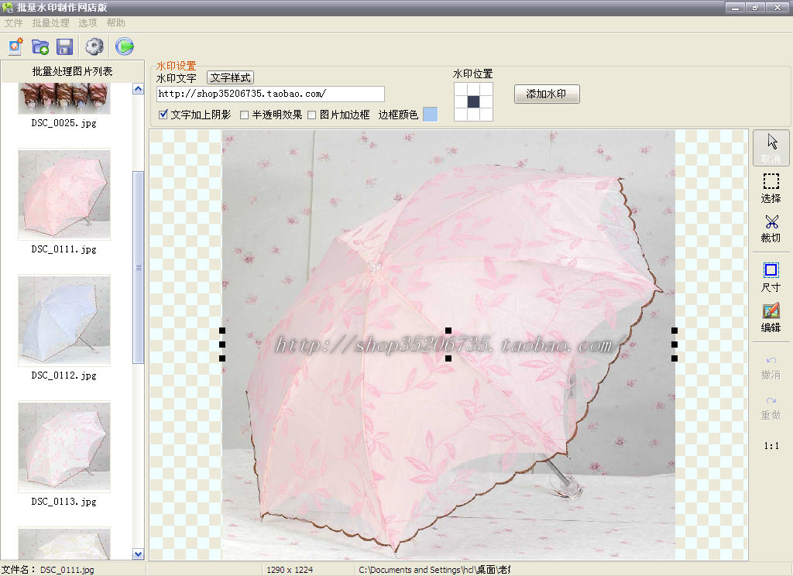Open the 帮助 menu

click(116, 22)
